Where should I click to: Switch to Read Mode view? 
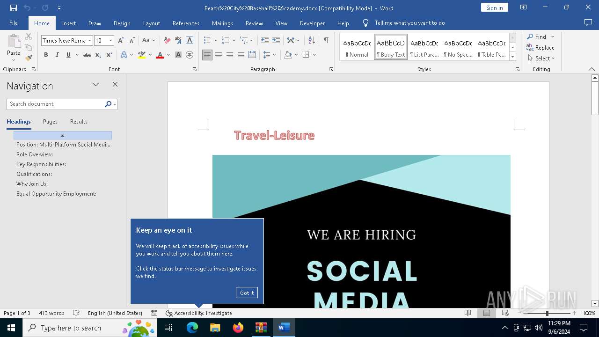[x=468, y=313]
